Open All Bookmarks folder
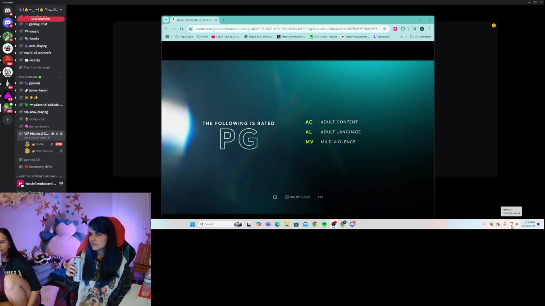545x306 pixels. pyautogui.click(x=420, y=37)
